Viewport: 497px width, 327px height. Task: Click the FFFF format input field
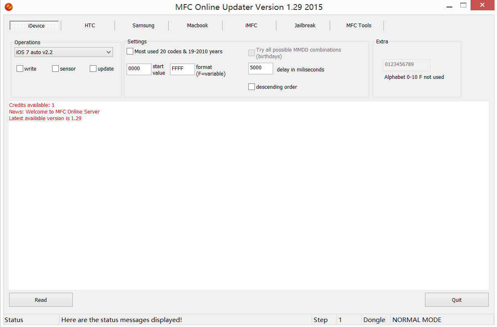(x=182, y=69)
